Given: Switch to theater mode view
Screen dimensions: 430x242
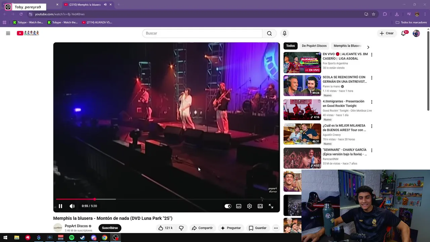Looking at the screenshot, I should click(260, 206).
